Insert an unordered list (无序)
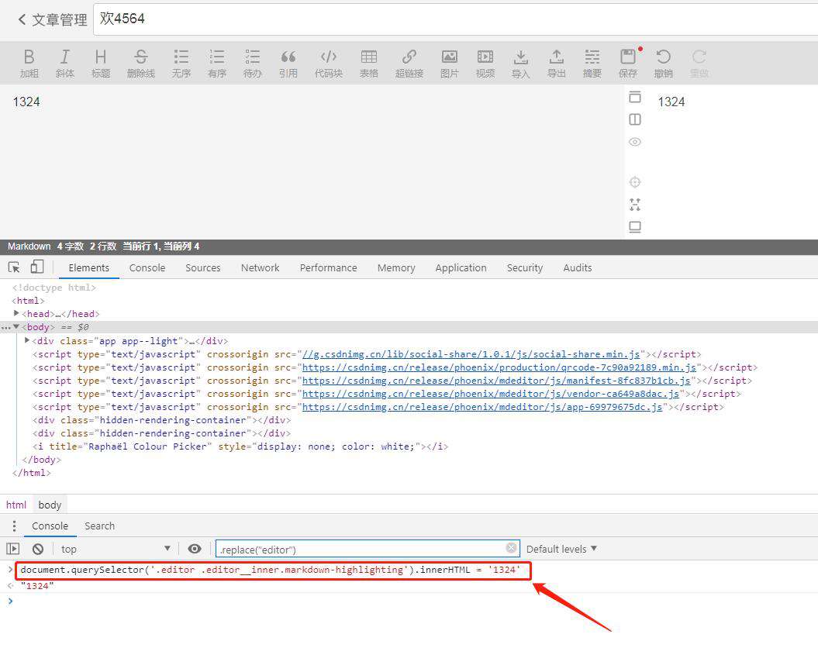The image size is (818, 655). click(x=181, y=63)
